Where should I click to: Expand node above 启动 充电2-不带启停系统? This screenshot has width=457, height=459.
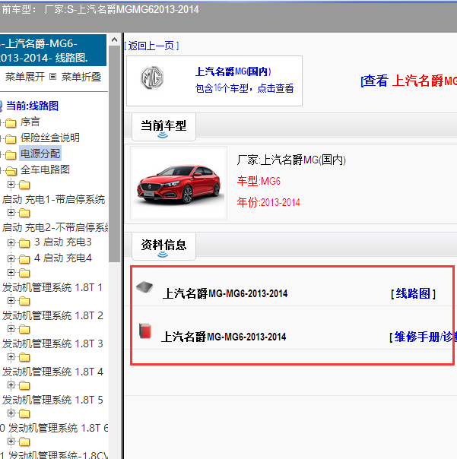pyautogui.click(x=11, y=212)
